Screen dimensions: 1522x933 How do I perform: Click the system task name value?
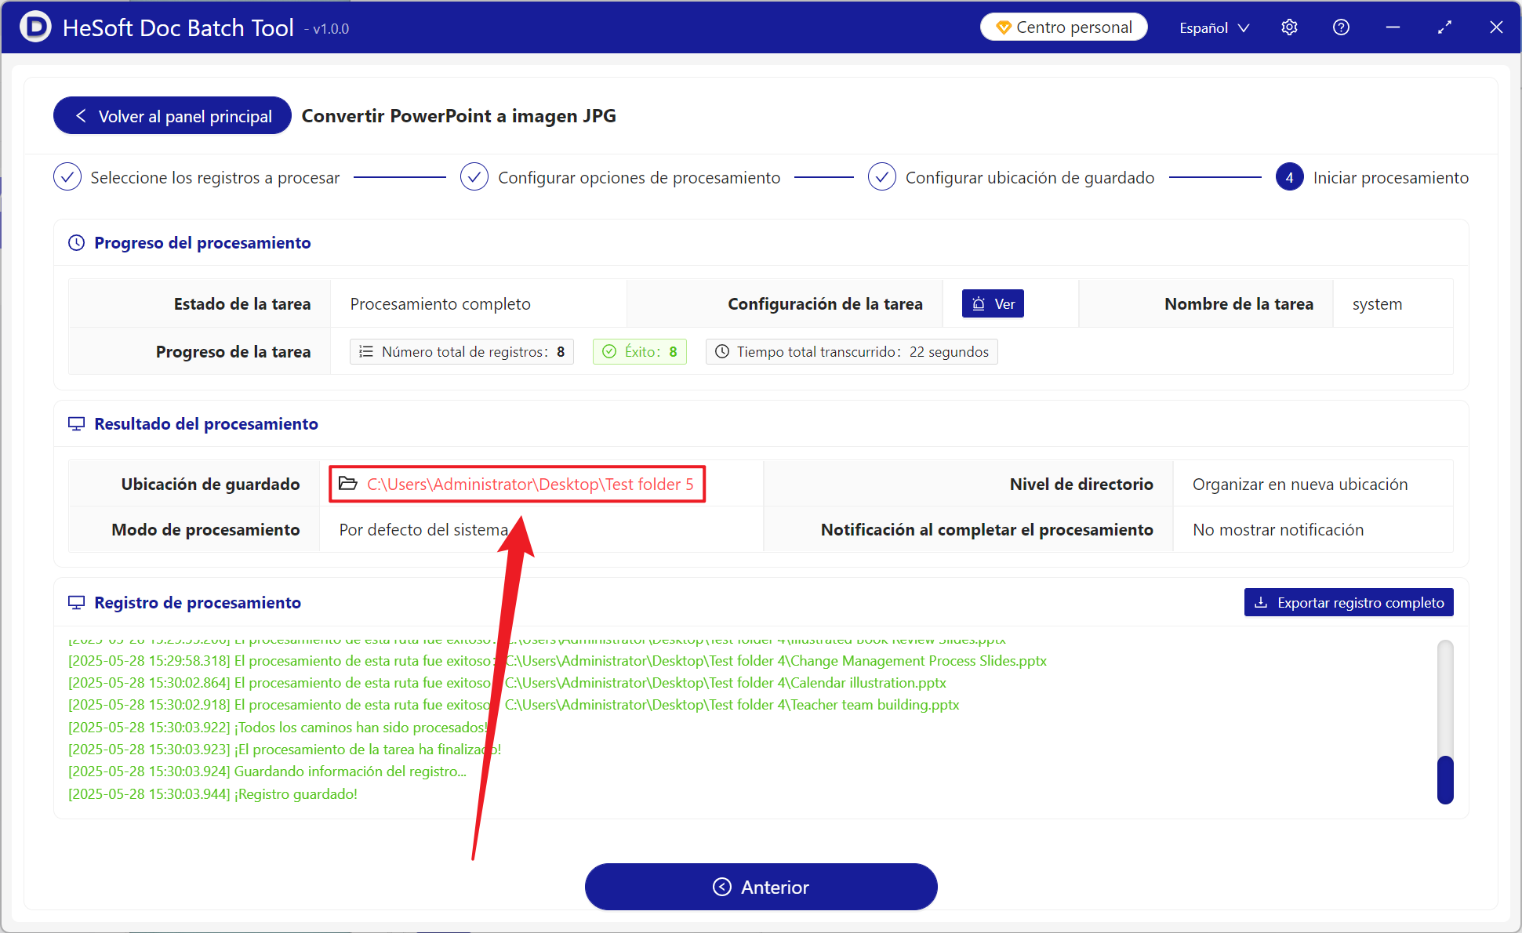point(1377,304)
